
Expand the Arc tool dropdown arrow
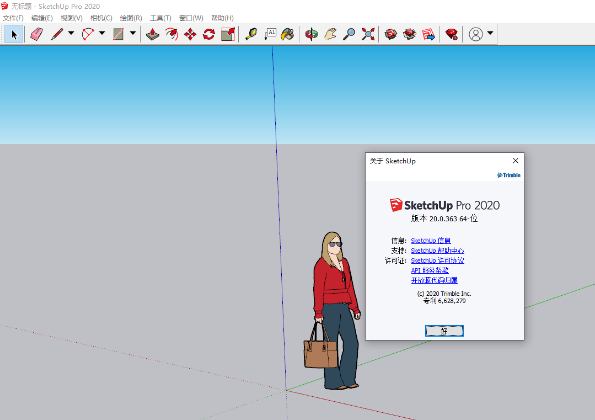pyautogui.click(x=102, y=34)
